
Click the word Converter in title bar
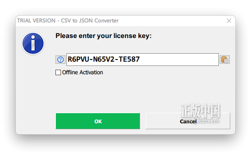106,21
